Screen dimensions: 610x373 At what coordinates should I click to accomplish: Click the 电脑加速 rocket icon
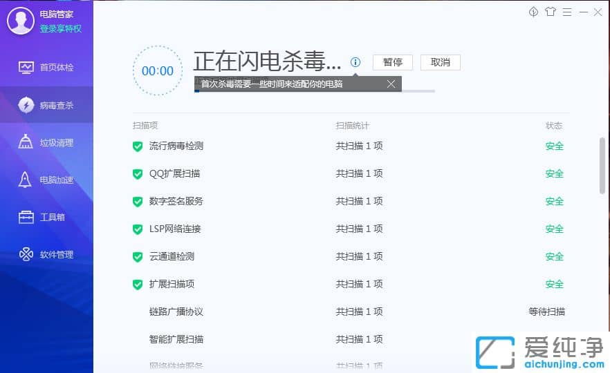coord(26,180)
